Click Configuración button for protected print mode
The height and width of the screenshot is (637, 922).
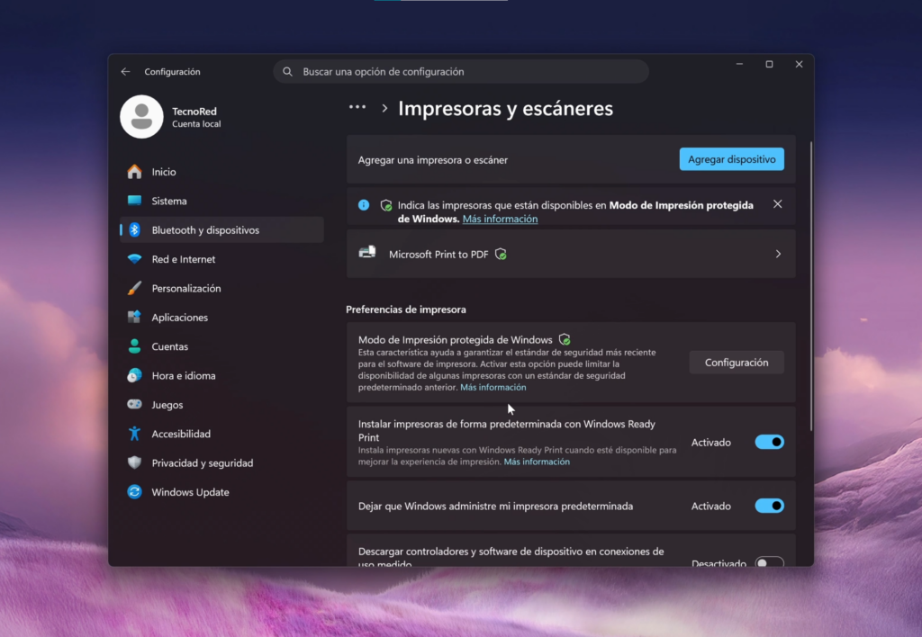point(737,363)
